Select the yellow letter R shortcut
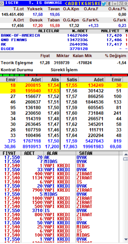Screen dimensions: 128x244 click(96, 3)
